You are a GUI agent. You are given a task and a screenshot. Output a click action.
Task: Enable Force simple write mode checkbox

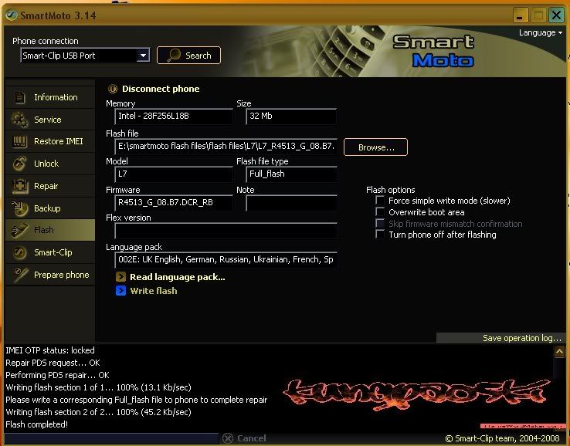[379, 201]
